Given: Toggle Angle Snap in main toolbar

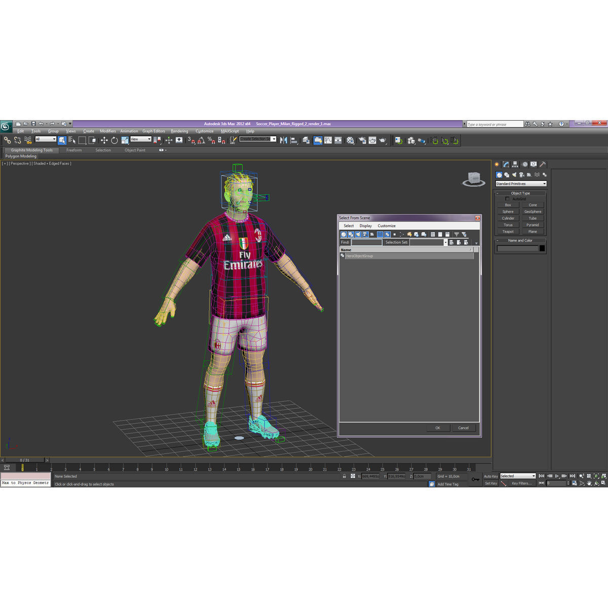Looking at the screenshot, I should [x=202, y=140].
